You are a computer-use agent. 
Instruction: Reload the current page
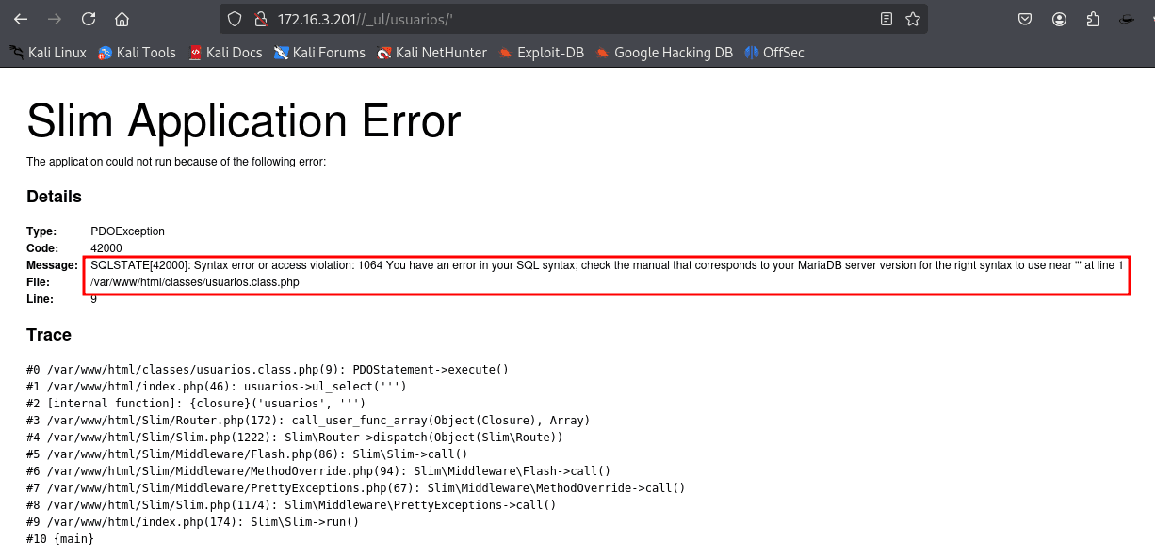[x=89, y=19]
